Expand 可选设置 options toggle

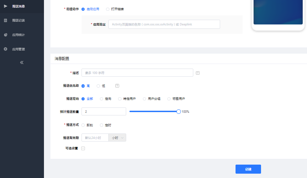(x=83, y=148)
